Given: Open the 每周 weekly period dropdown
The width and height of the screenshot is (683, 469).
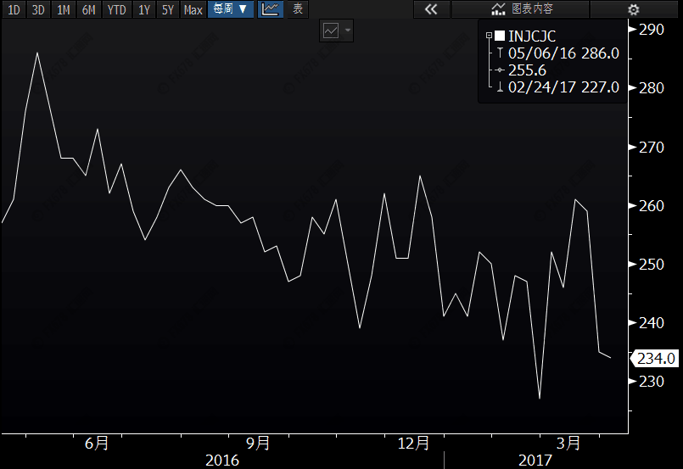Looking at the screenshot, I should click(x=231, y=9).
